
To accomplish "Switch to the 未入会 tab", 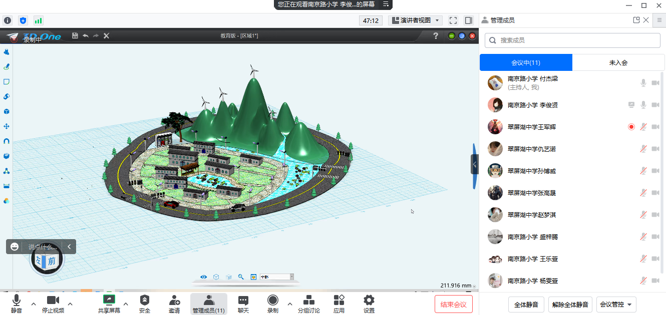I will (618, 62).
